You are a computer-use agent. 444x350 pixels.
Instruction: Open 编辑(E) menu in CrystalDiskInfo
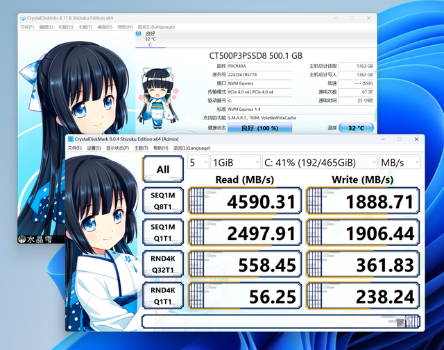coord(46,27)
